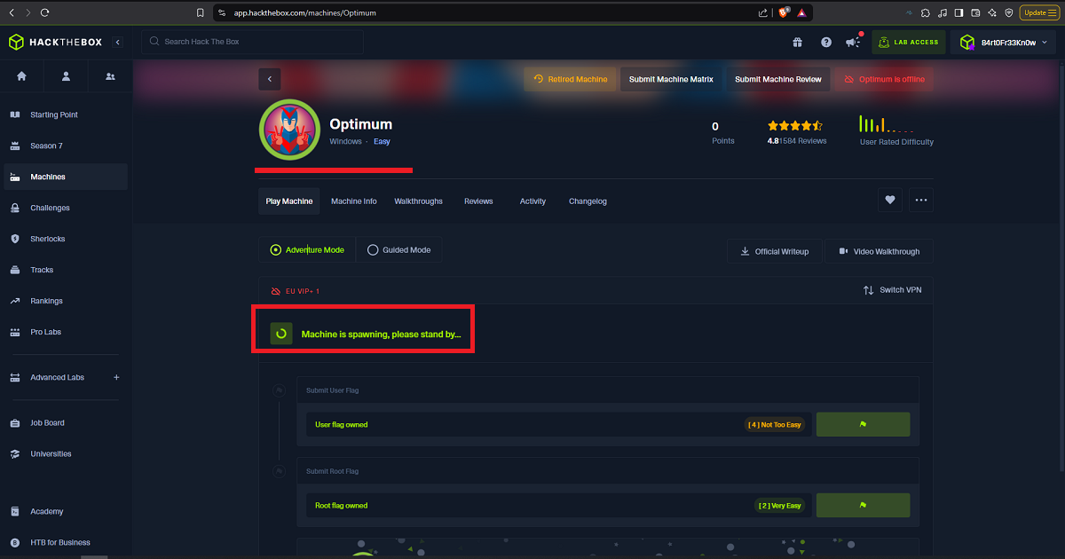Open Pro Labs in sidebar
Image resolution: width=1065 pixels, height=559 pixels.
pos(66,332)
